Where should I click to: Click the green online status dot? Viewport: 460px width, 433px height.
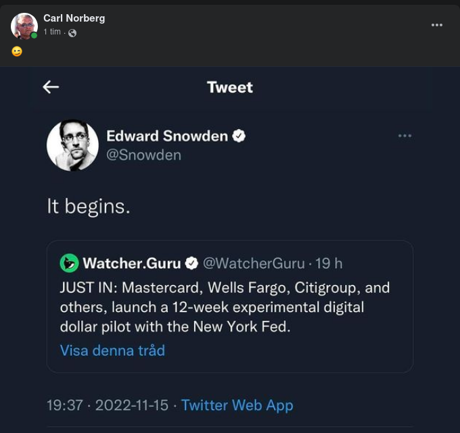pos(34,35)
